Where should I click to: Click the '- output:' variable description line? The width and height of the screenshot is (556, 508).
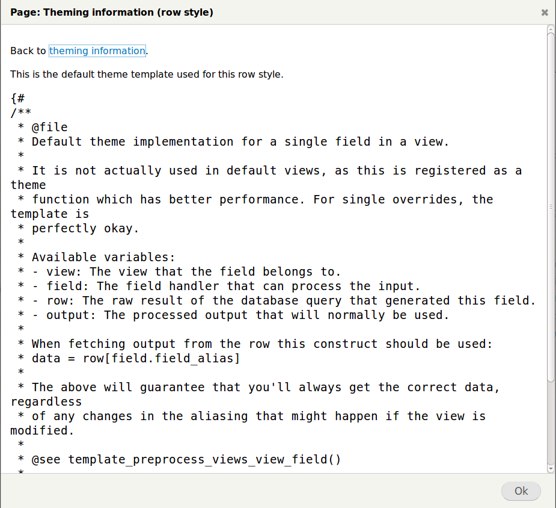click(x=233, y=315)
